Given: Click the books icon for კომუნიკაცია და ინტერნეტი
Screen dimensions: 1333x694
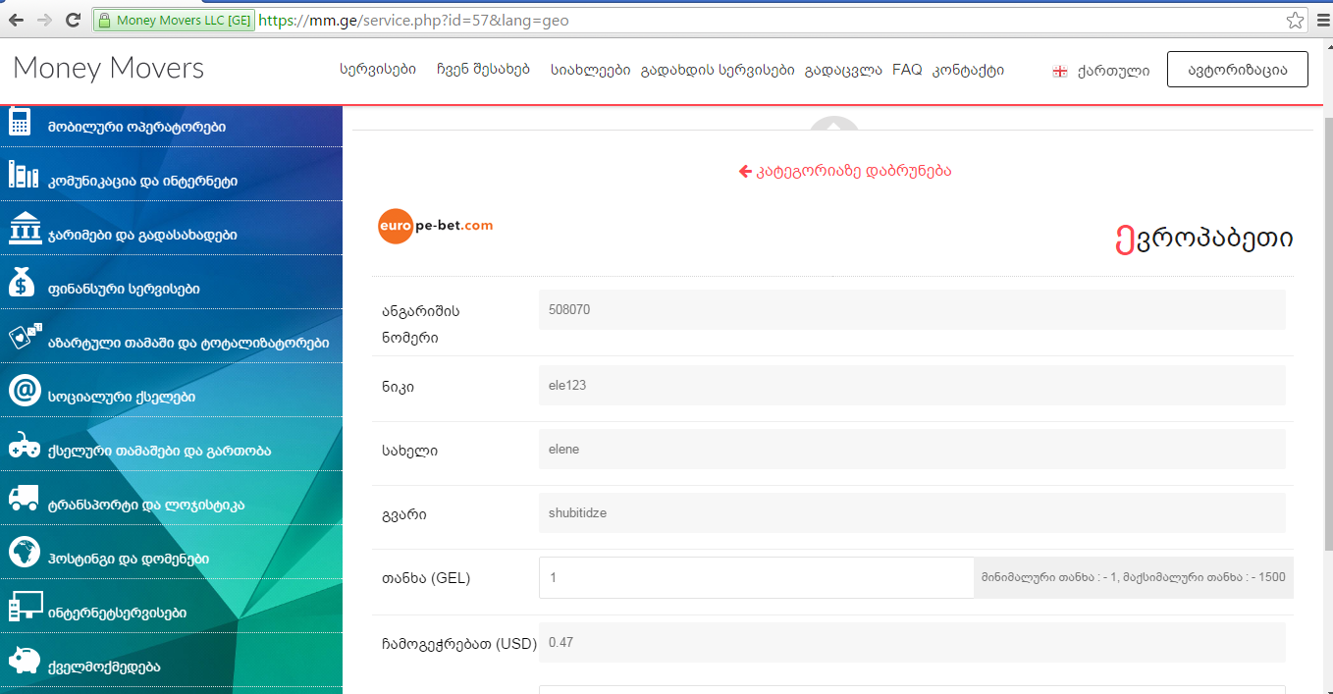Looking at the screenshot, I should pos(23,176).
